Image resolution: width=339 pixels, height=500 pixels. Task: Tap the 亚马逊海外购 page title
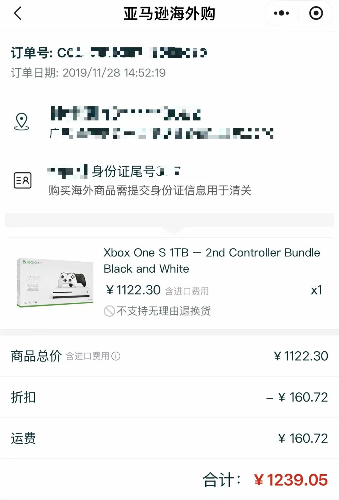(x=169, y=14)
